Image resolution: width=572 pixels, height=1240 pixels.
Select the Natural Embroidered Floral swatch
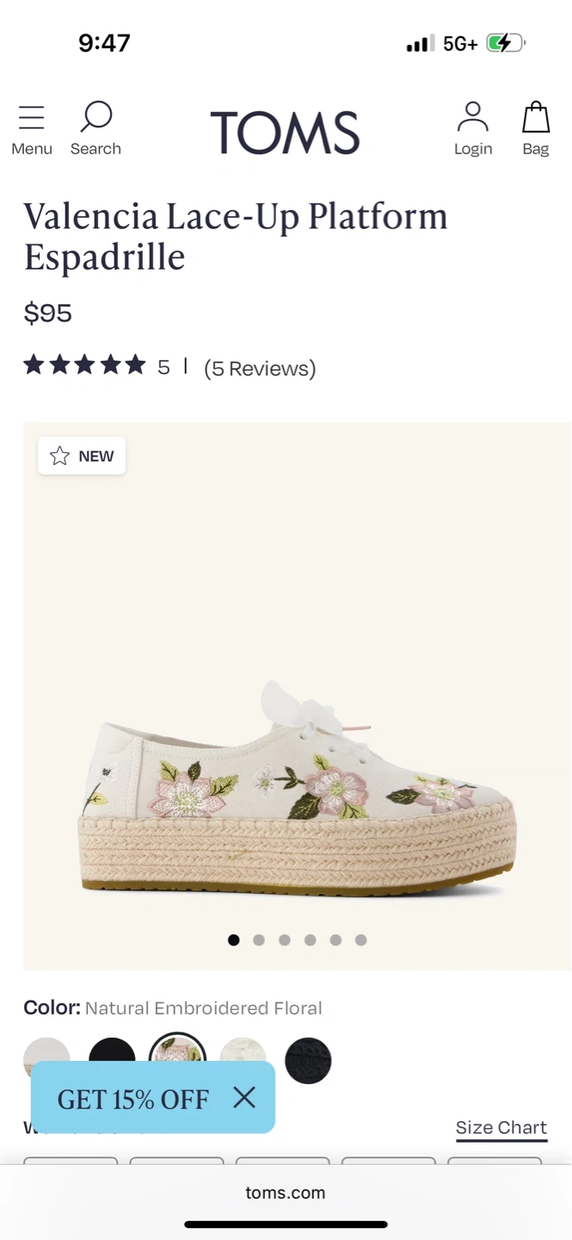177,1052
